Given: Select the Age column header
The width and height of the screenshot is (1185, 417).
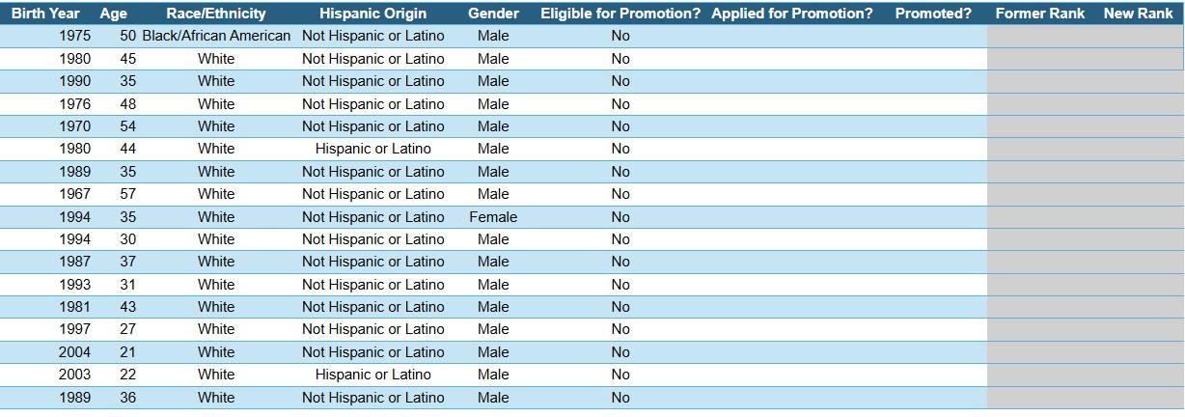Looking at the screenshot, I should [x=113, y=14].
